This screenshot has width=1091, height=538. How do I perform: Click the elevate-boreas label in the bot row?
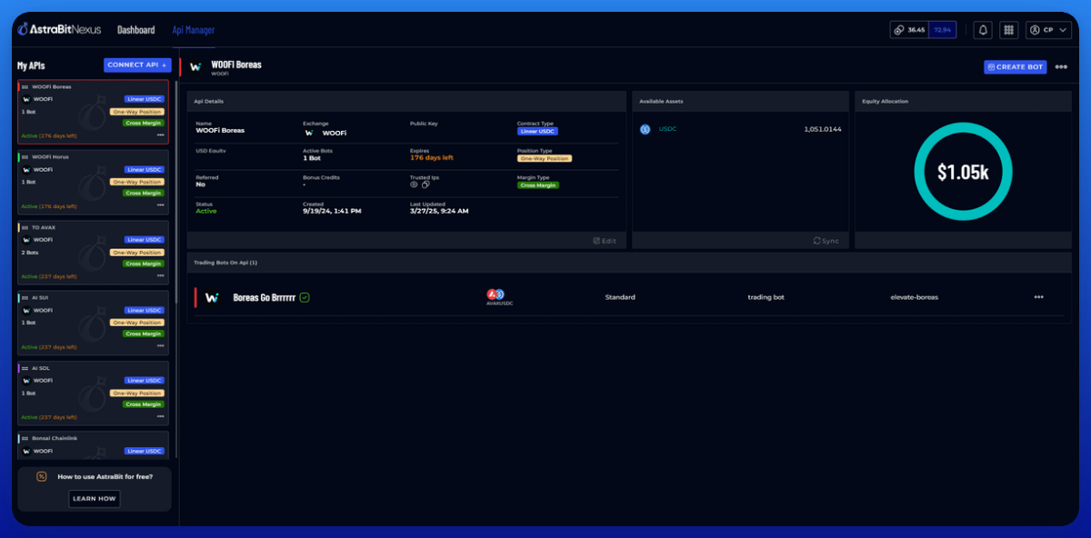click(x=914, y=297)
